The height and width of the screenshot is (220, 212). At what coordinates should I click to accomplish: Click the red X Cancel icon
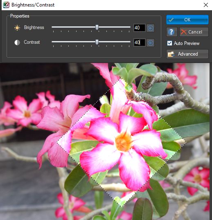184,32
